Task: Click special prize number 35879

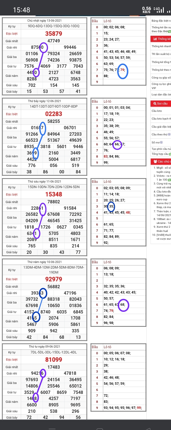Action: (x=54, y=34)
